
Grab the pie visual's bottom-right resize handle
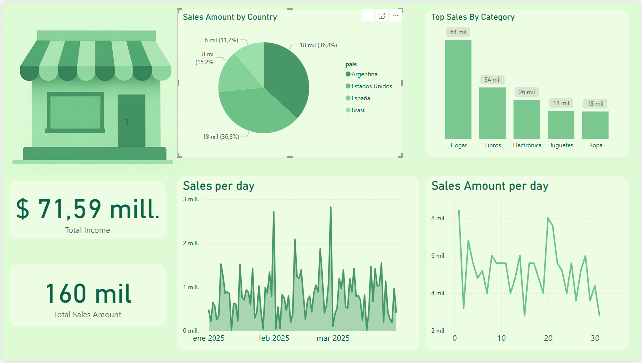pyautogui.click(x=401, y=156)
